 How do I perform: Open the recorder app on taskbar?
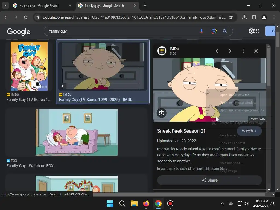coord(170,203)
